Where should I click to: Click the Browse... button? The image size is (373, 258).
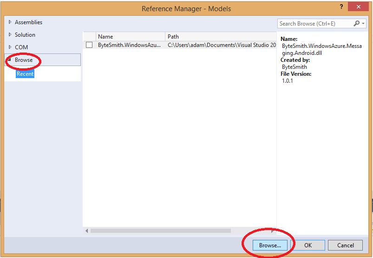point(270,245)
